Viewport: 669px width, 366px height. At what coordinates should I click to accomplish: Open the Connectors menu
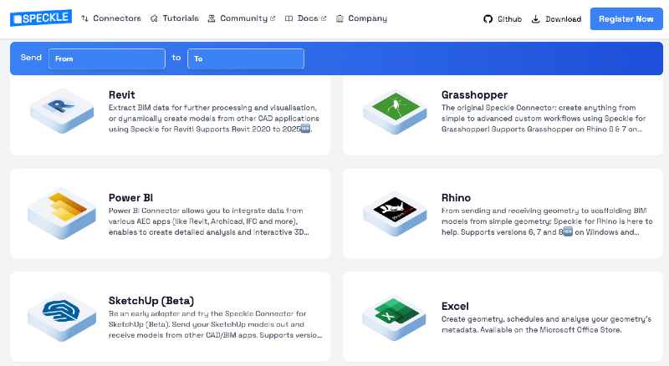tap(116, 18)
